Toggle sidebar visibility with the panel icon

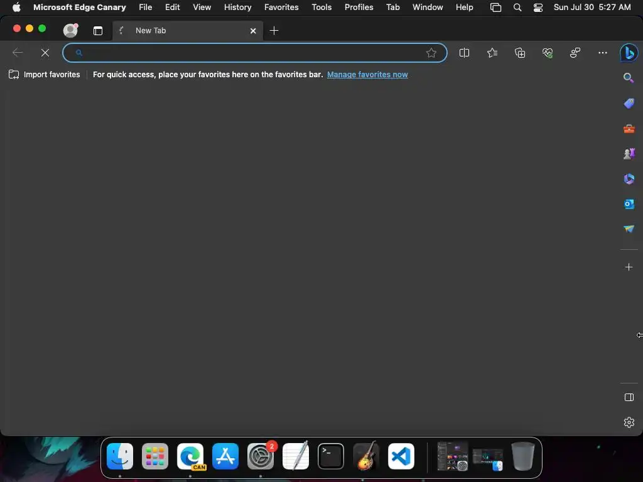coord(629,397)
